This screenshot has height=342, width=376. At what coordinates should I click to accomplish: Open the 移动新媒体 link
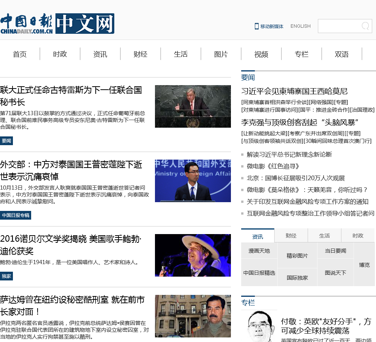point(272,26)
